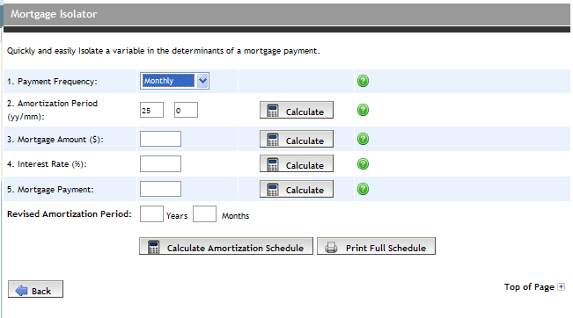The height and width of the screenshot is (318, 573).
Task: Select the Mortgage Payment input field
Action: point(160,189)
